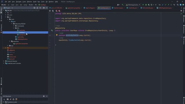185x104 pixels.
Task: Click collapse all icon in Project panel header
Action: pos(40,8)
